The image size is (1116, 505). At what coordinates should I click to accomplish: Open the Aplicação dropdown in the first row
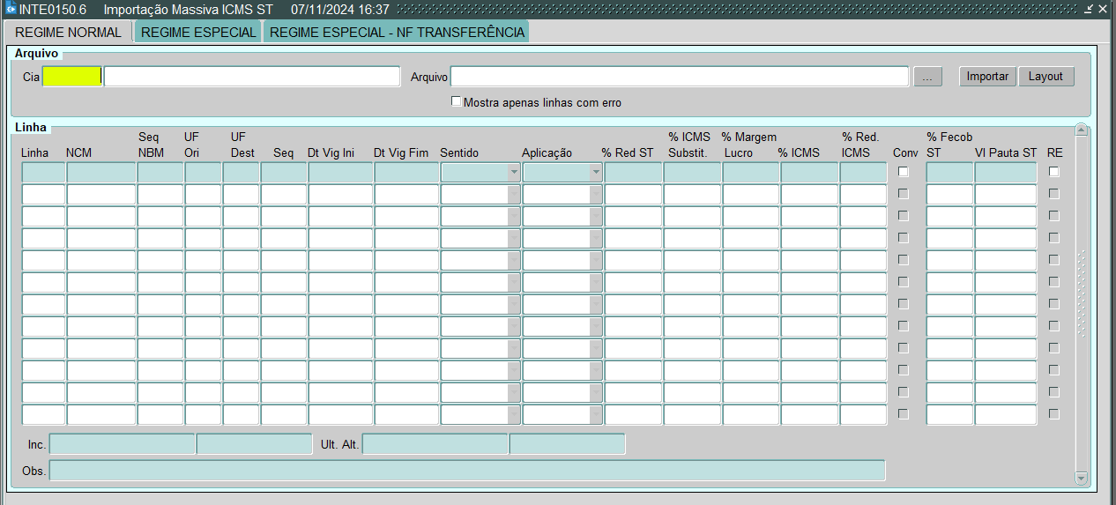596,173
